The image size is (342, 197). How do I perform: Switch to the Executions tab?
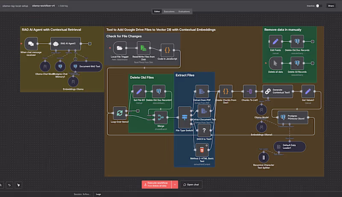pyautogui.click(x=169, y=12)
